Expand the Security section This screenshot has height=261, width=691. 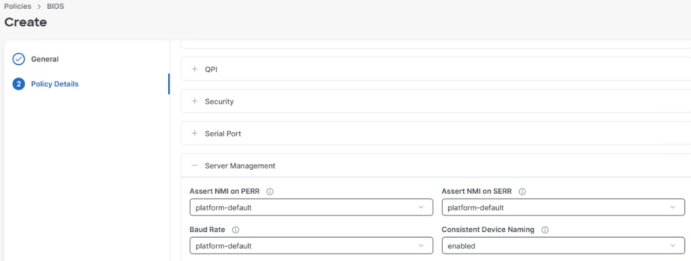coord(195,101)
